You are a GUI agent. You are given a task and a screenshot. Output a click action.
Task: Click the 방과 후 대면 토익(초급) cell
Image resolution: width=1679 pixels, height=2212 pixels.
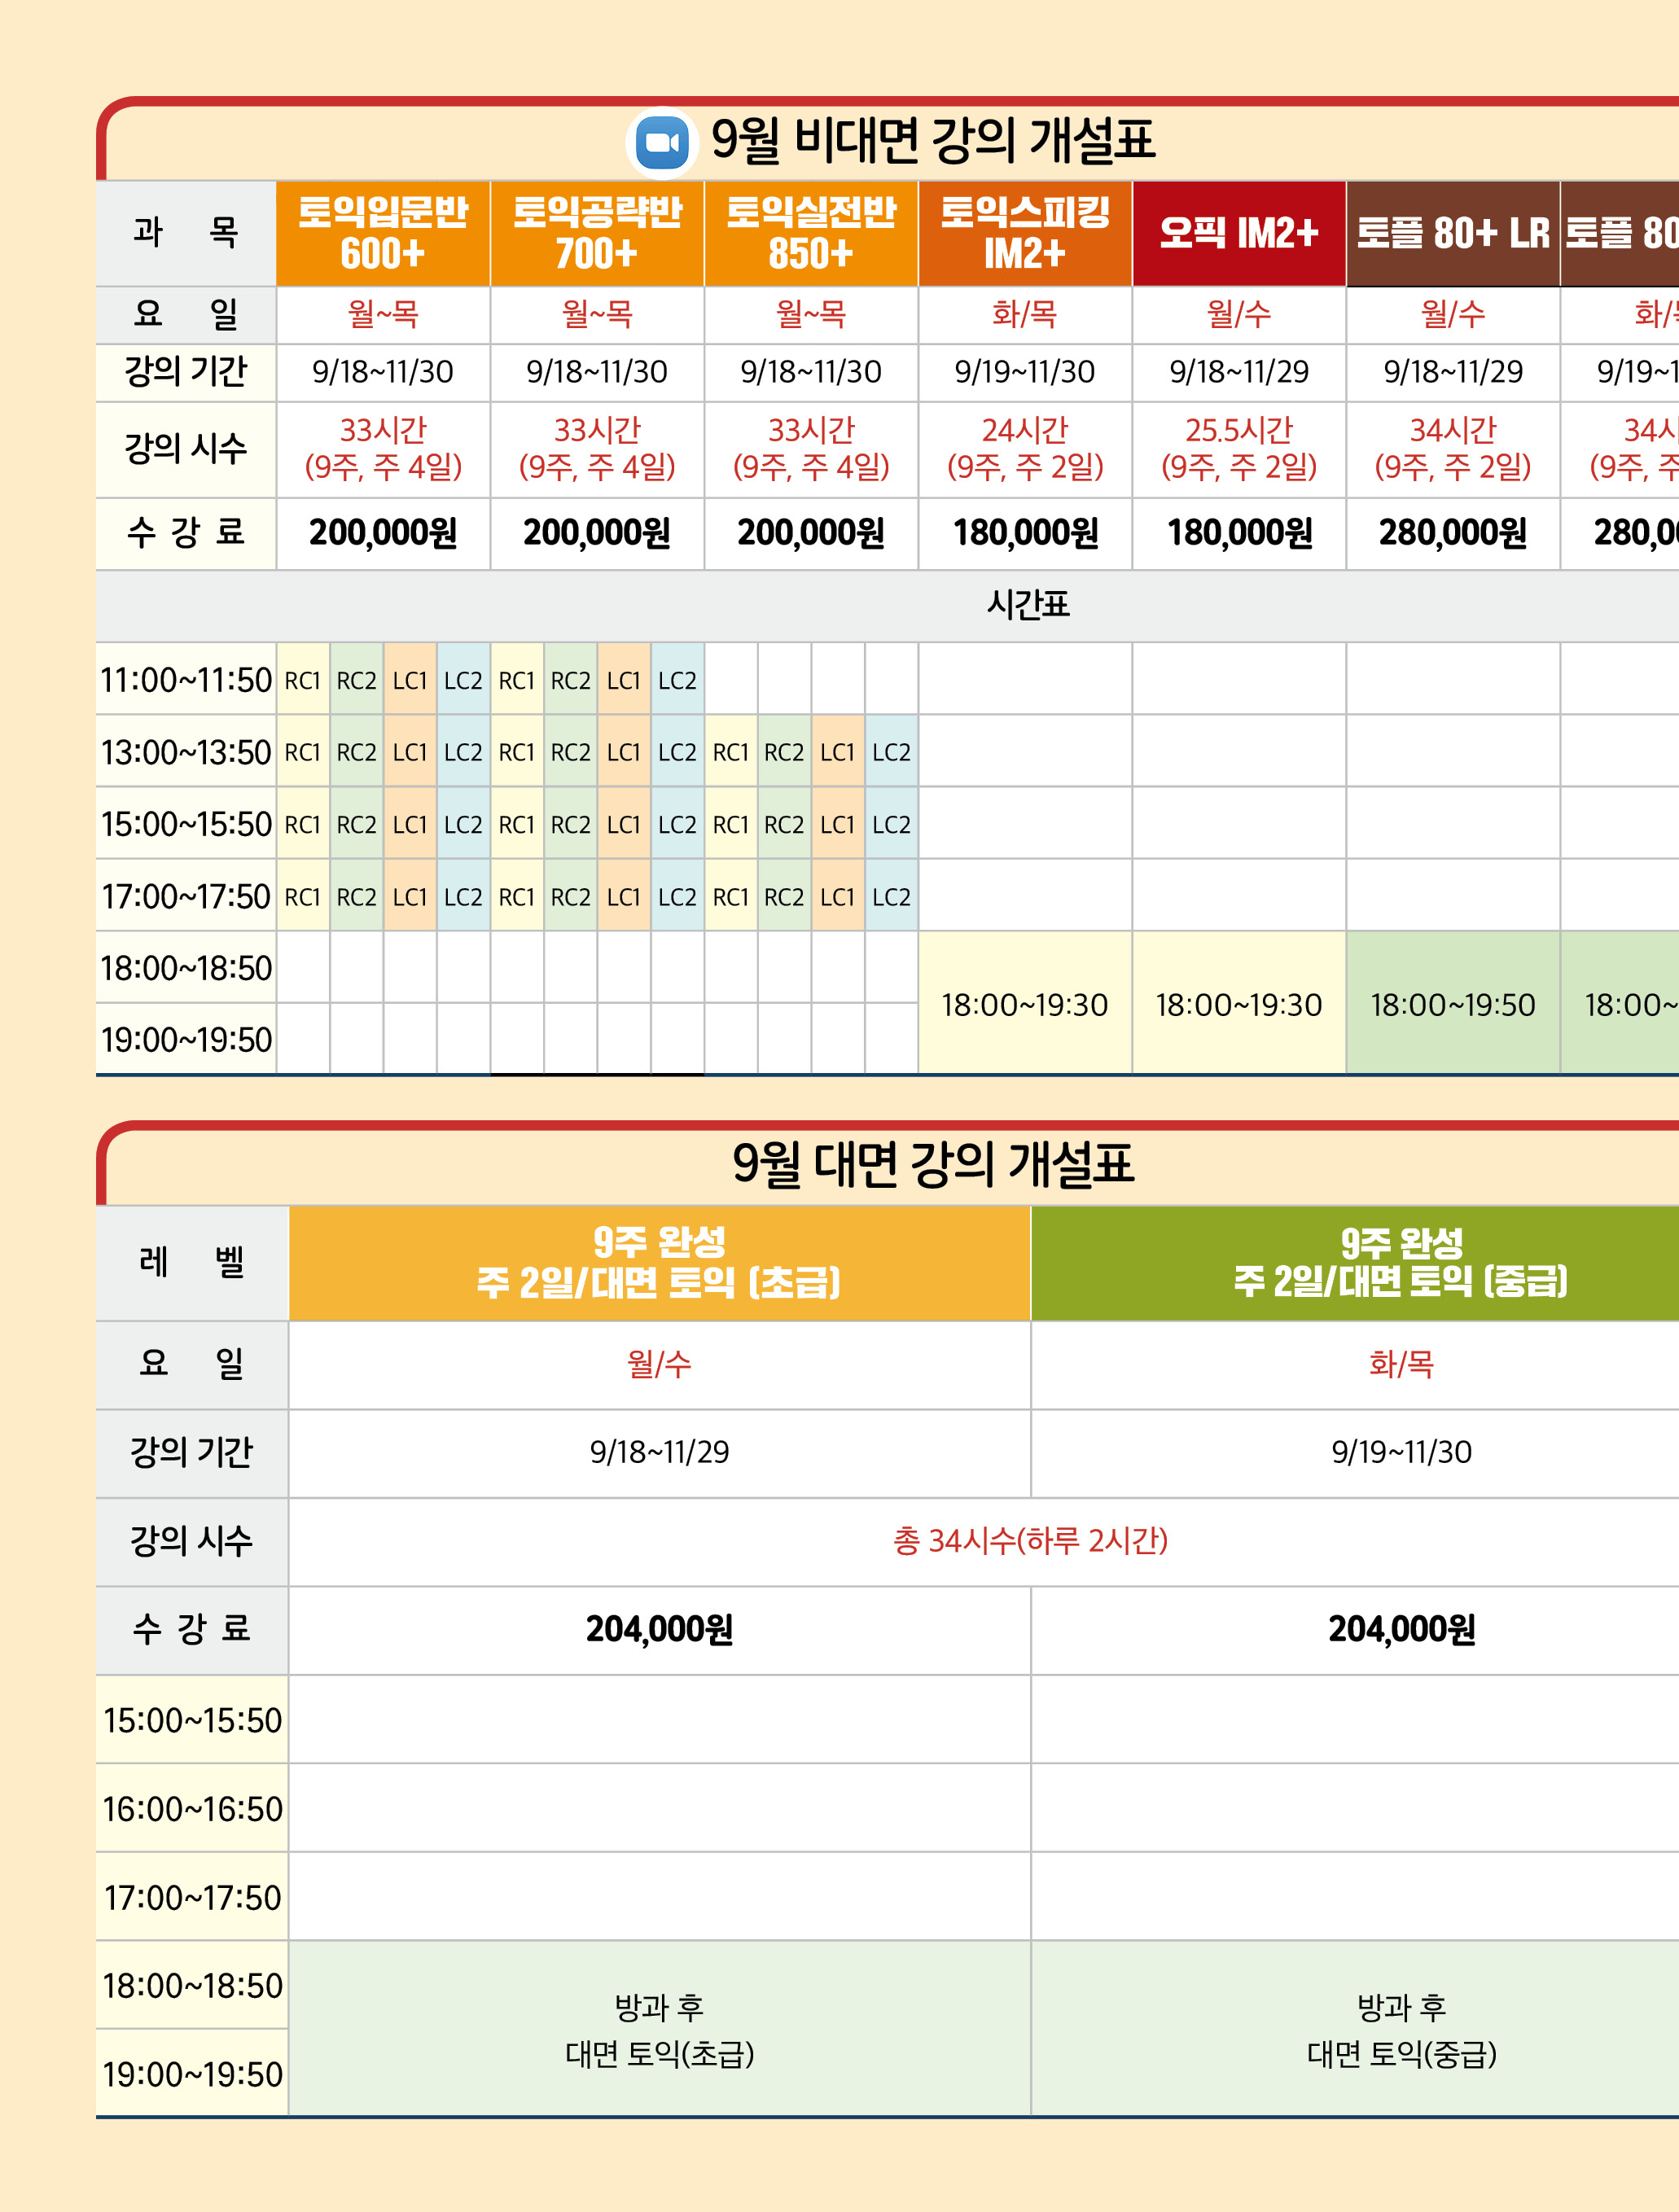pyautogui.click(x=659, y=2028)
